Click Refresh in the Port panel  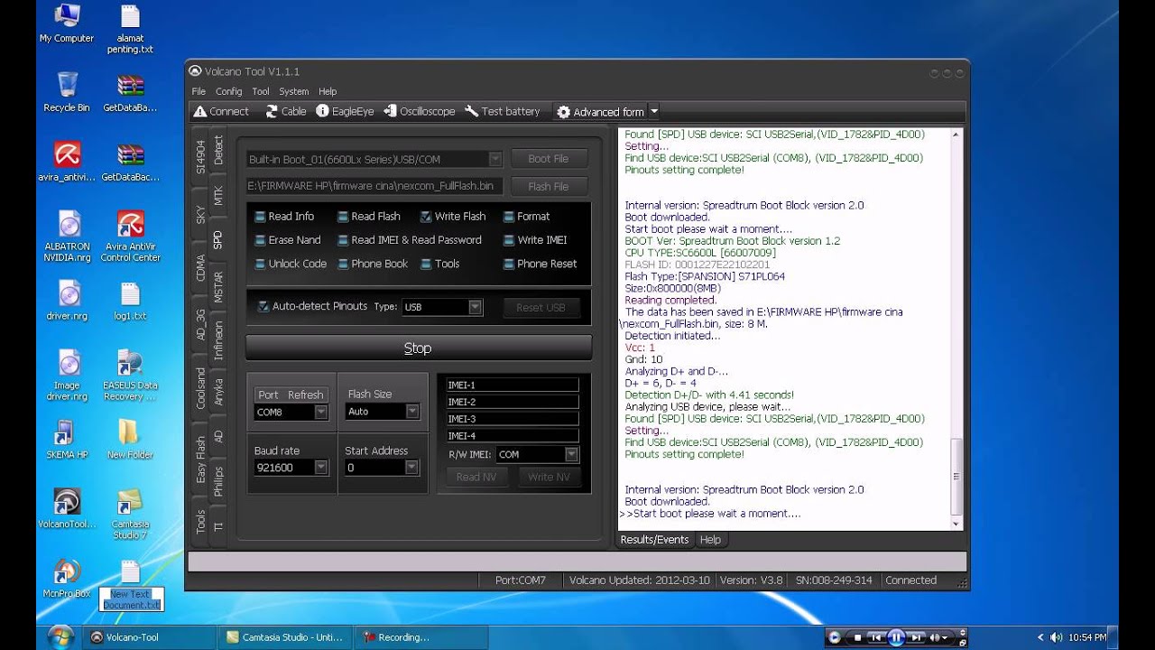click(x=305, y=395)
